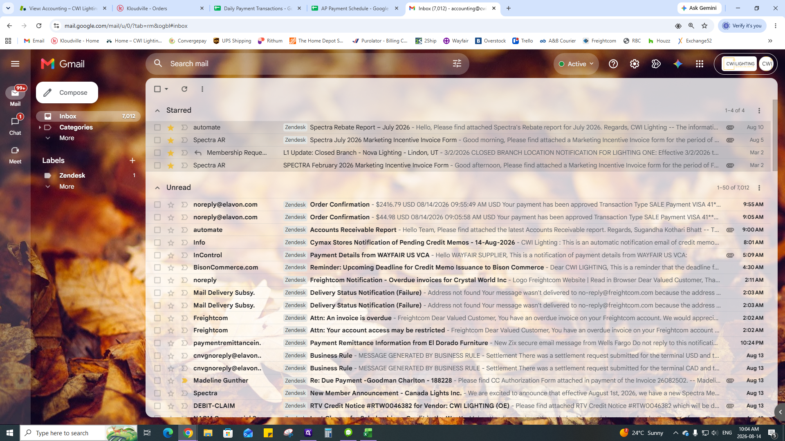
Task: Open Google Workspace integrations icon beside Settings
Action: (656, 64)
